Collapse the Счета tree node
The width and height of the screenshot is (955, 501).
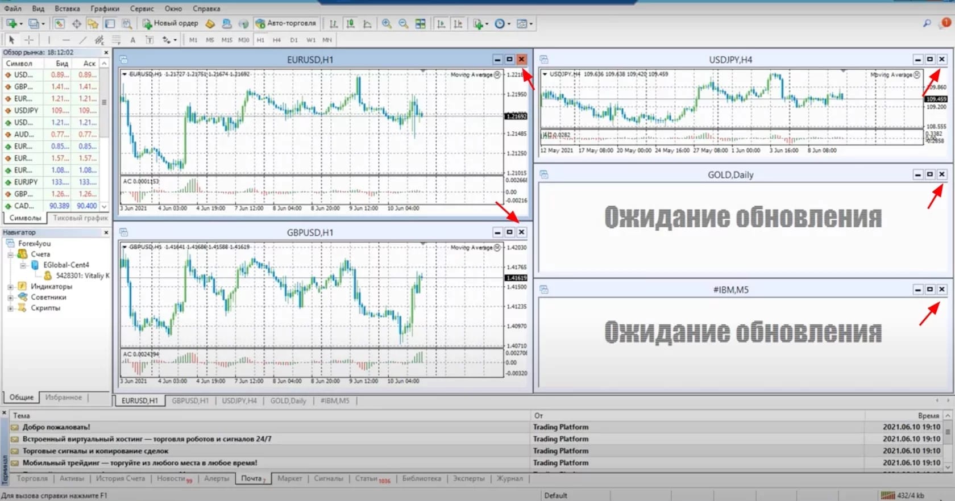tap(10, 254)
